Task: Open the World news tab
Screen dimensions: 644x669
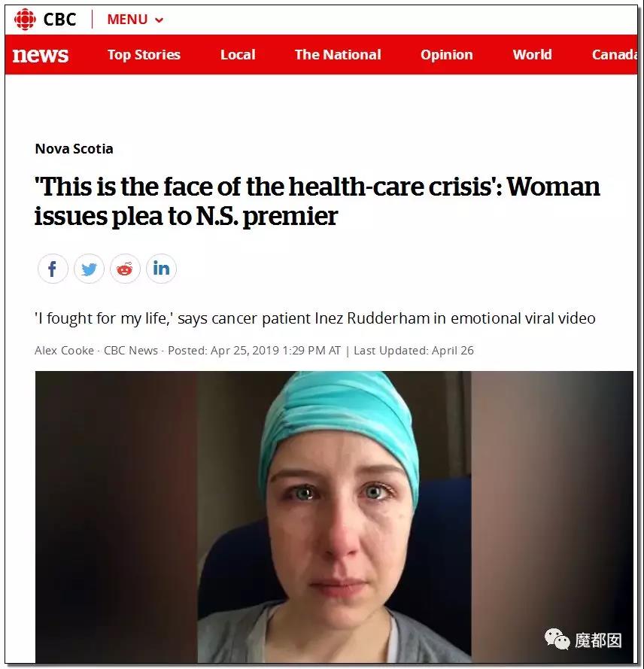Action: [532, 55]
